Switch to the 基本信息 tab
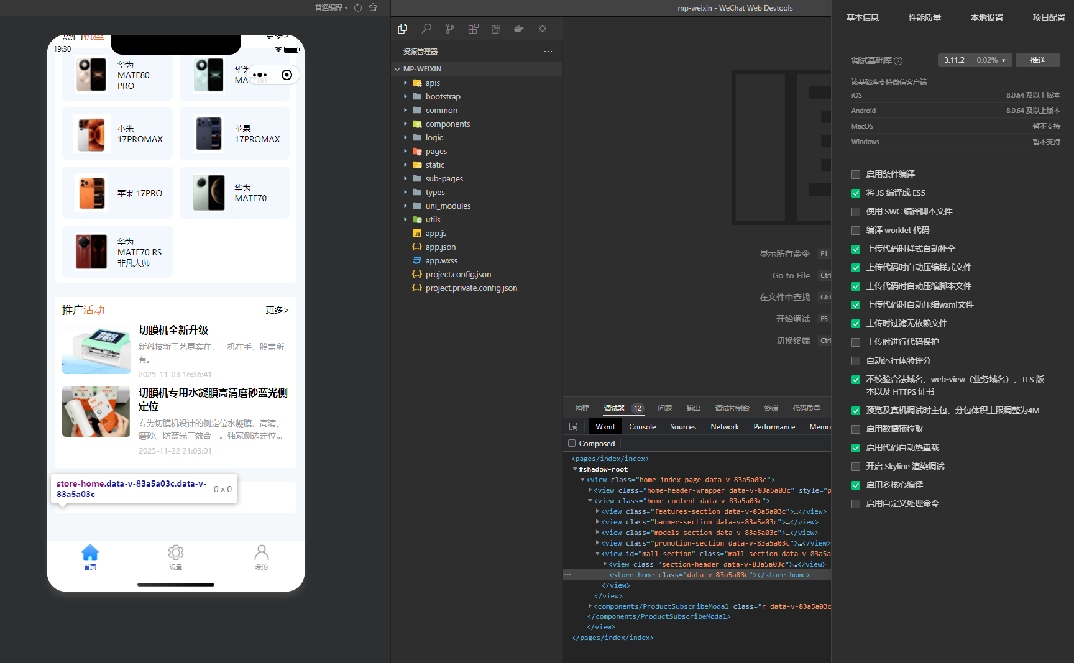1074x663 pixels. click(x=863, y=17)
